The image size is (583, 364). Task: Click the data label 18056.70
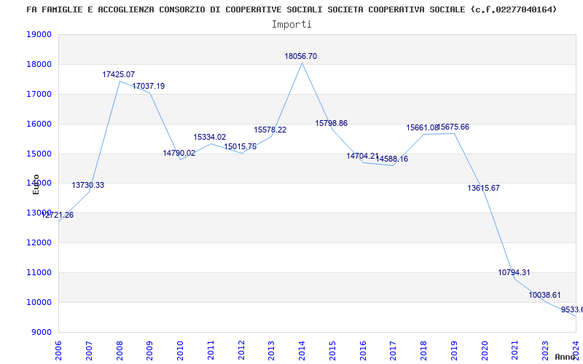(301, 57)
